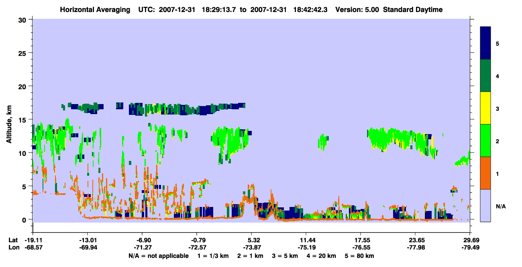Click latitude value -19.11
522x267 pixels.
pos(33,240)
